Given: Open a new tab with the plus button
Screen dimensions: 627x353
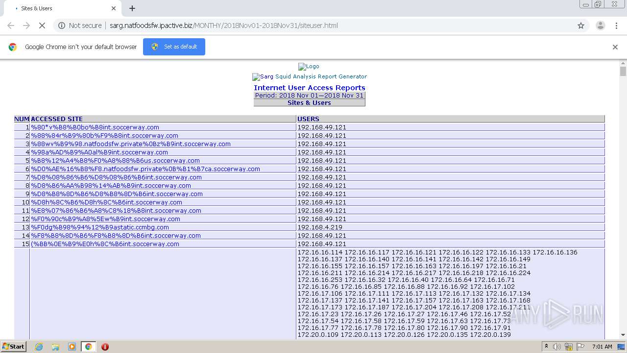Looking at the screenshot, I should point(132,8).
